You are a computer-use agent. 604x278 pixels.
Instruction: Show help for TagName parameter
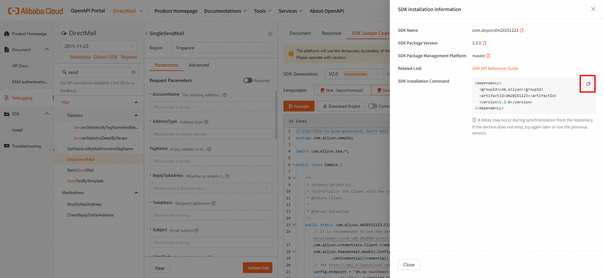209,149
